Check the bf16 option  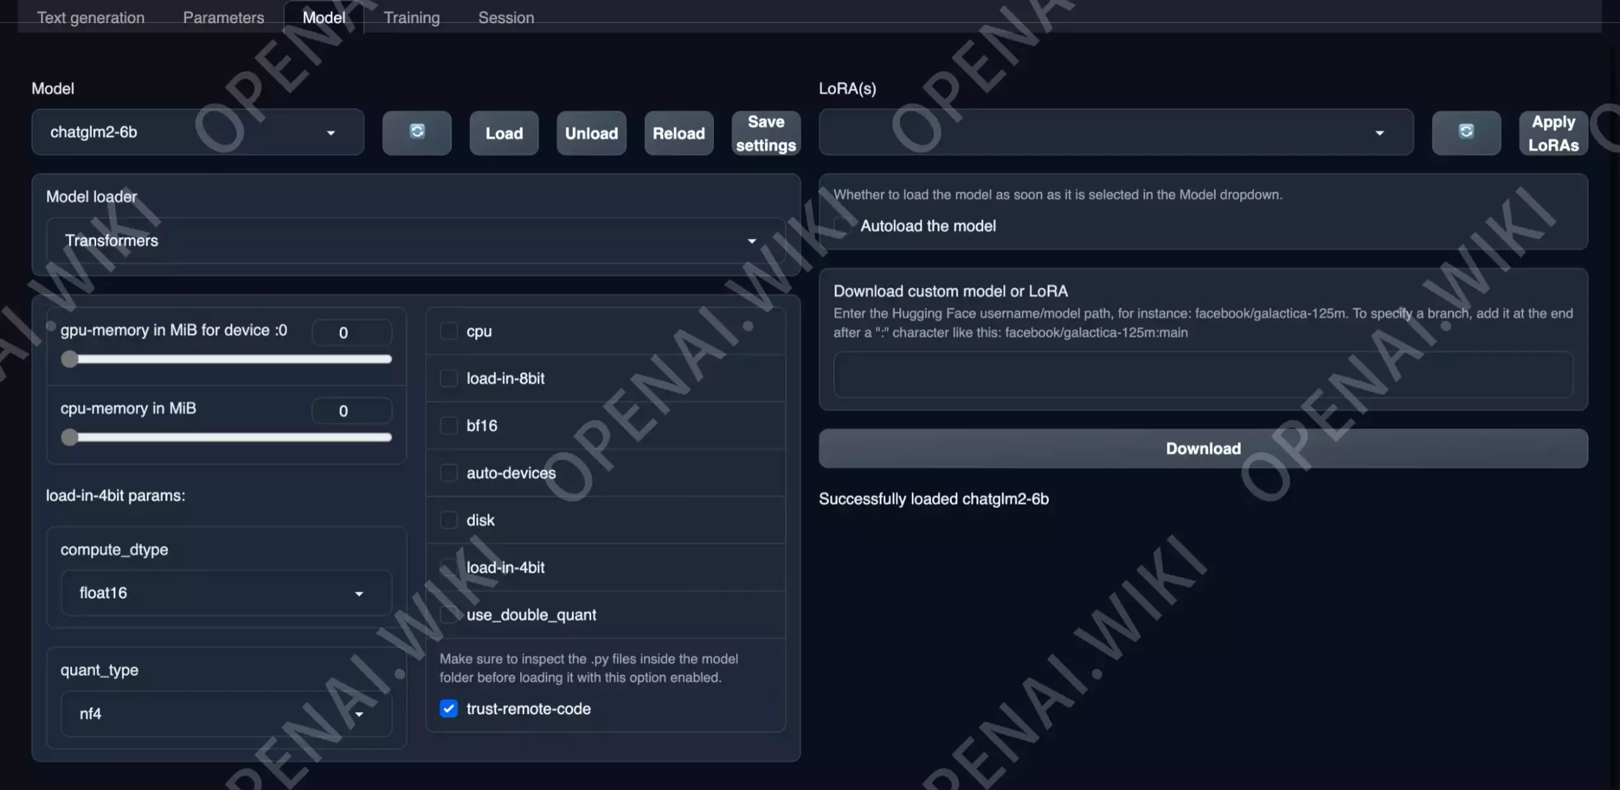click(x=449, y=426)
